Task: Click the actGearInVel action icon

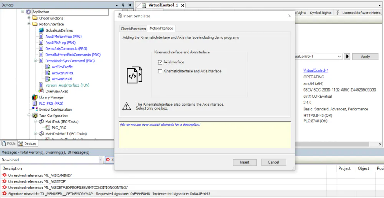Action: [48, 79]
